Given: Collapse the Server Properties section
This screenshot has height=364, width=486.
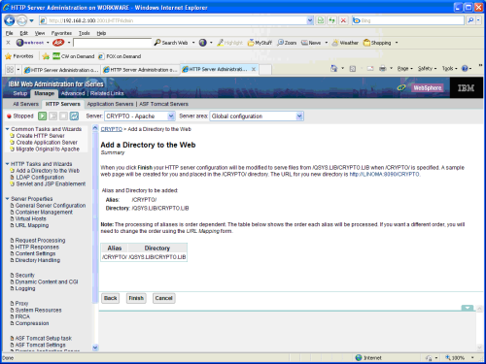Looking at the screenshot, I should click(x=7, y=199).
